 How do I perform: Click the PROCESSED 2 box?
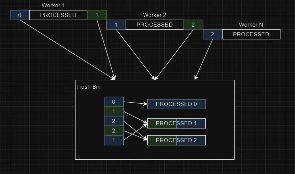pyautogui.click(x=177, y=140)
